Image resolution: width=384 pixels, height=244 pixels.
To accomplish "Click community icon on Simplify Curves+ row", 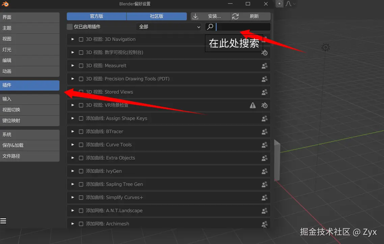I will tap(265, 198).
